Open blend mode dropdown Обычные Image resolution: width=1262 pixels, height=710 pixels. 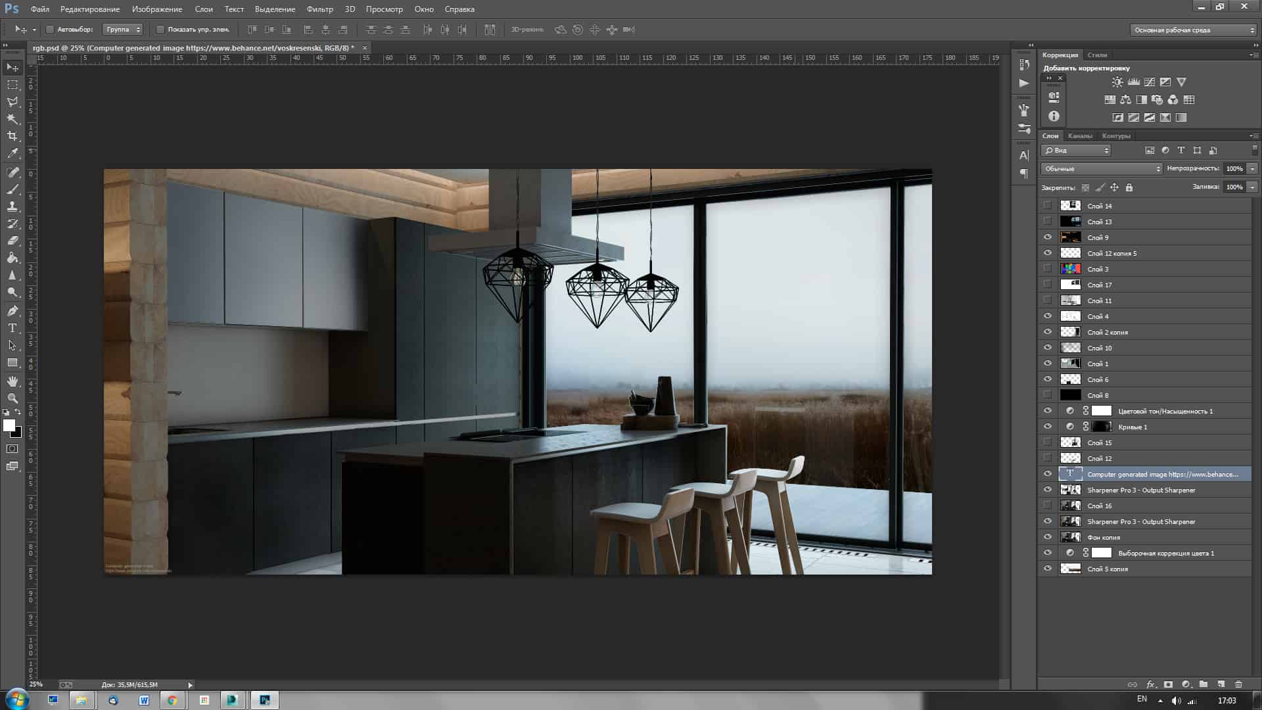pos(1102,169)
